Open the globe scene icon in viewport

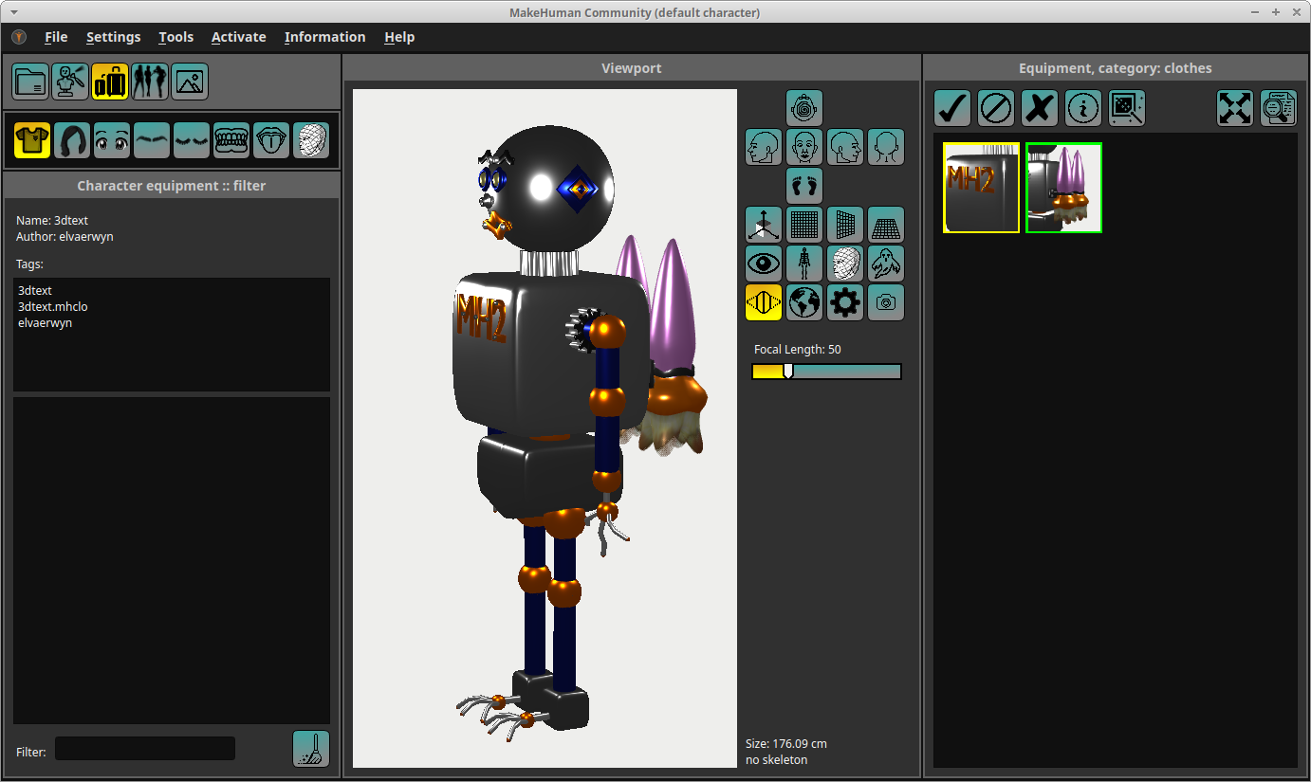tap(804, 302)
